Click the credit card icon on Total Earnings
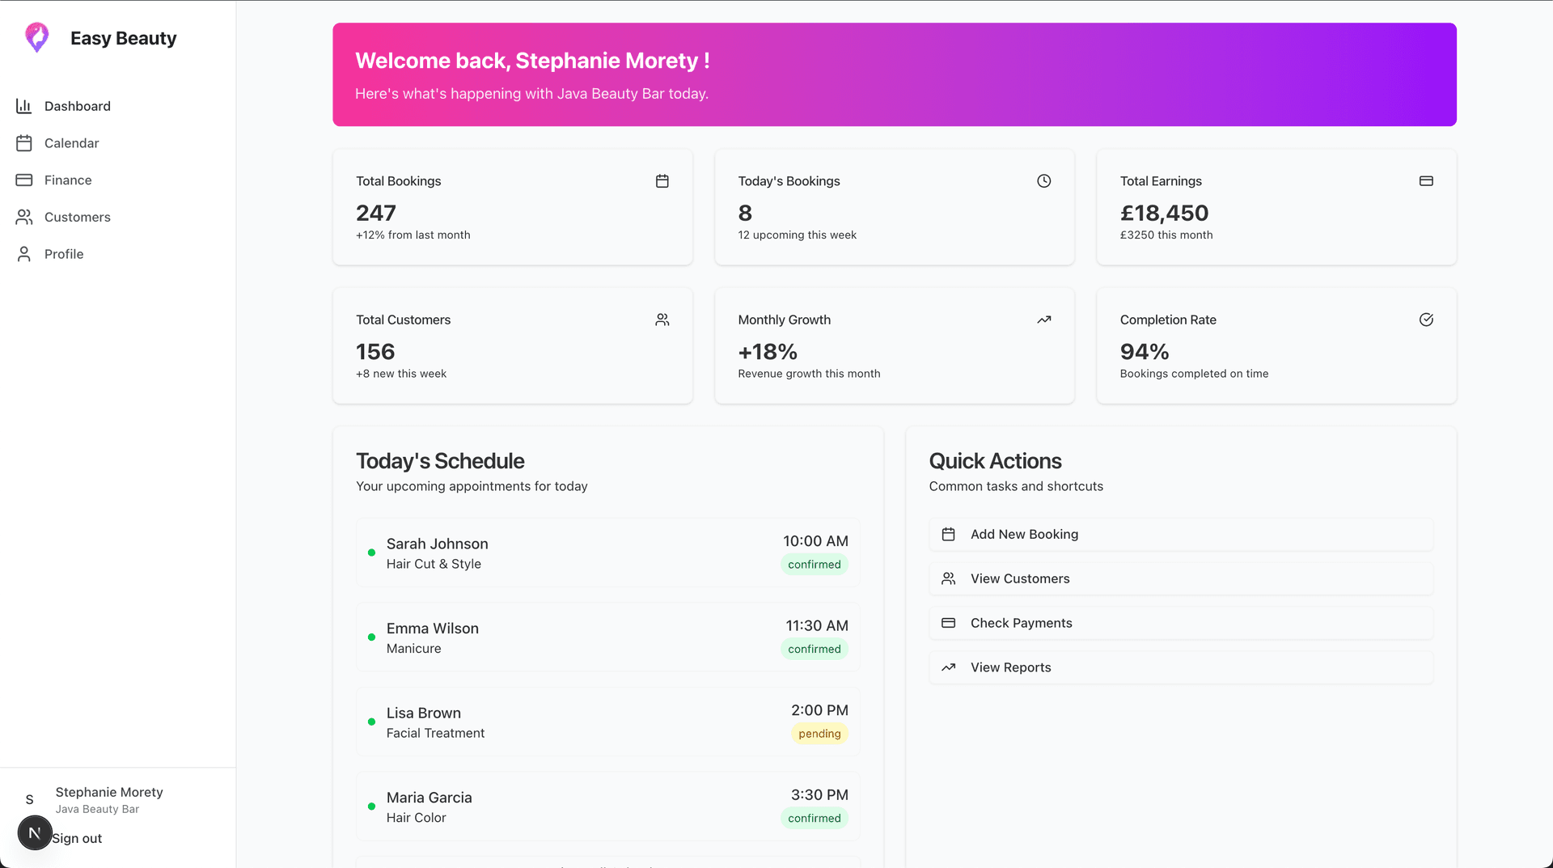Image resolution: width=1553 pixels, height=868 pixels. pos(1426,181)
